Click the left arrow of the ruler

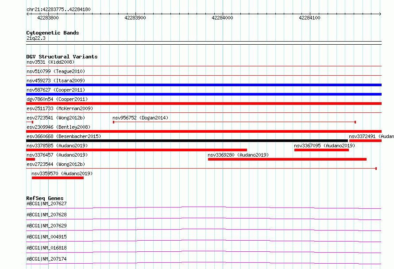27,14
